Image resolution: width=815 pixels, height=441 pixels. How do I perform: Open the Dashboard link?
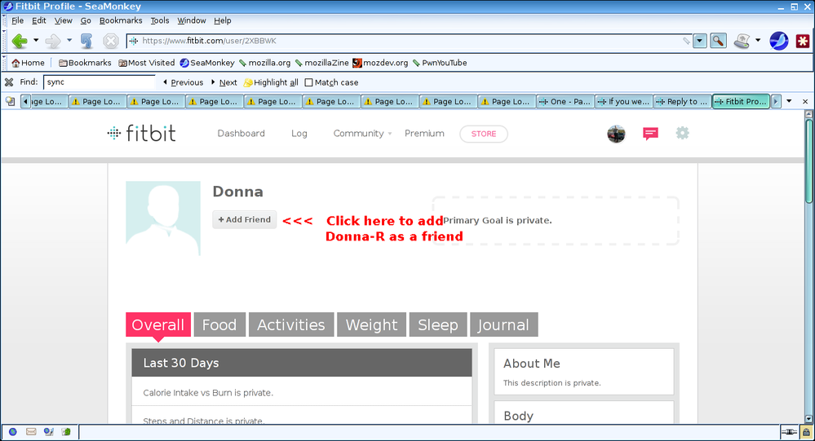coord(241,134)
